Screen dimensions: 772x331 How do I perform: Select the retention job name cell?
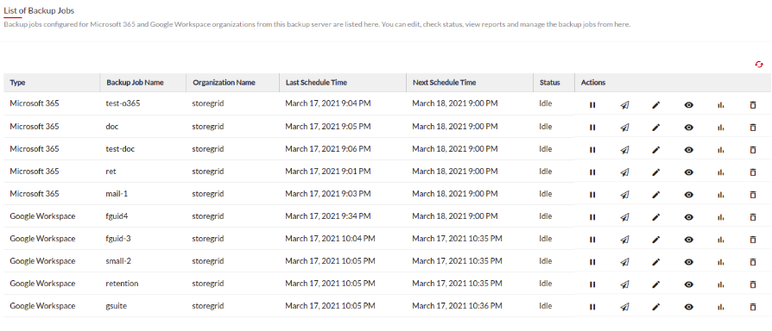pos(122,284)
